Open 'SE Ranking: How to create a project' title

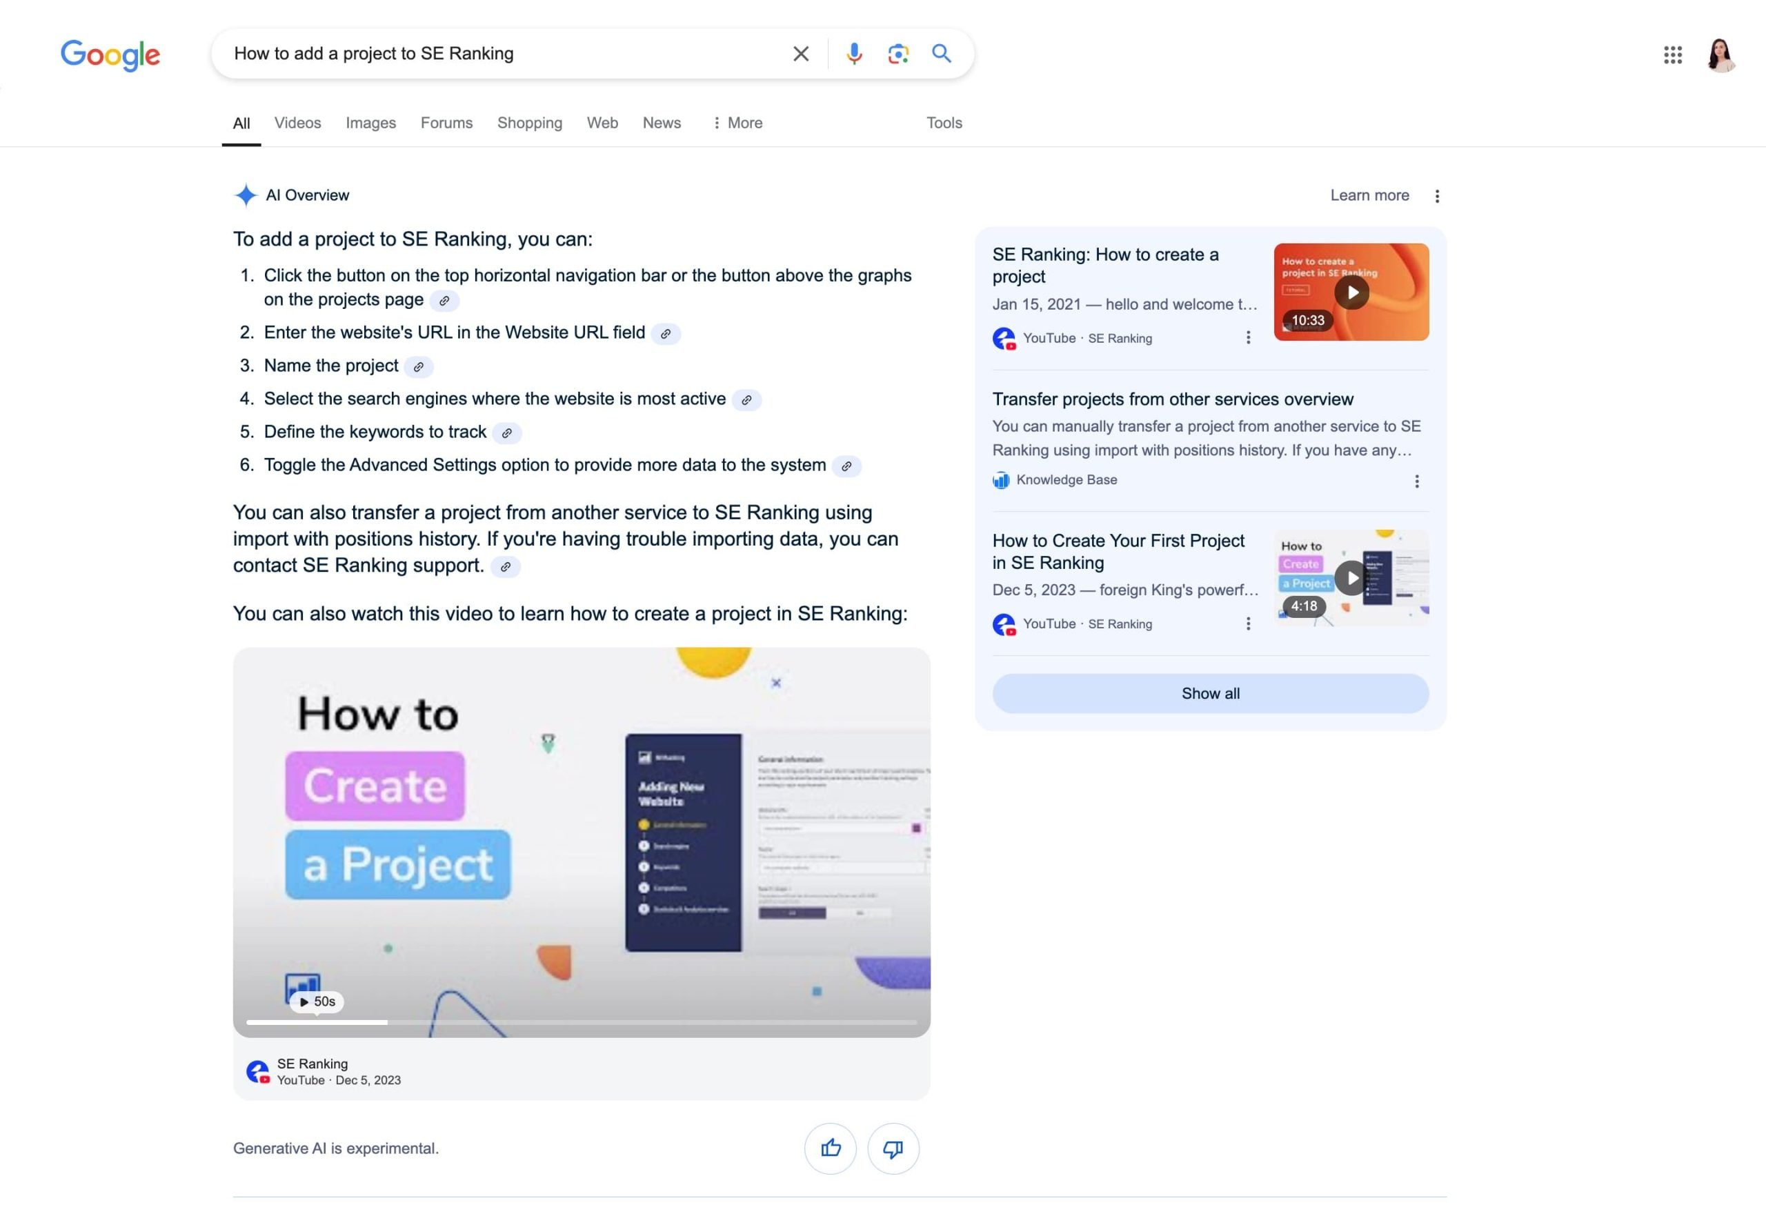point(1106,266)
